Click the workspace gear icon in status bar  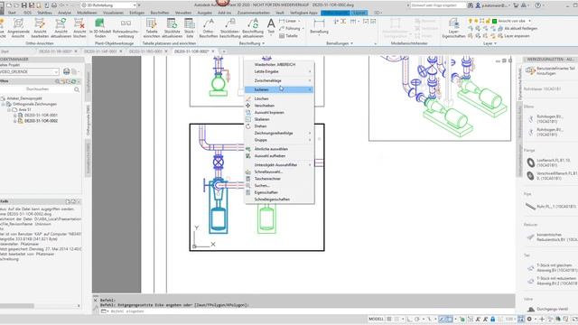[x=529, y=319]
